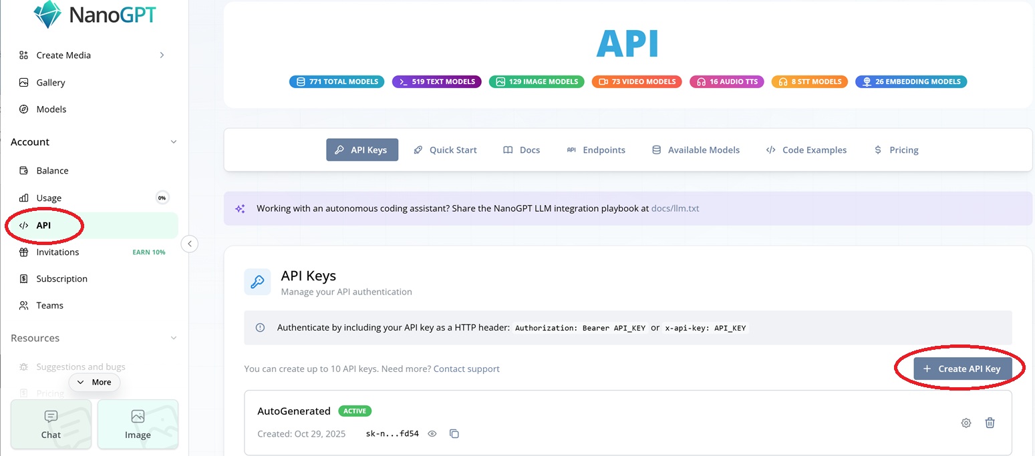Screen dimensions: 1035x456
Task: Open the Image shortcut tile
Action: click(x=138, y=425)
